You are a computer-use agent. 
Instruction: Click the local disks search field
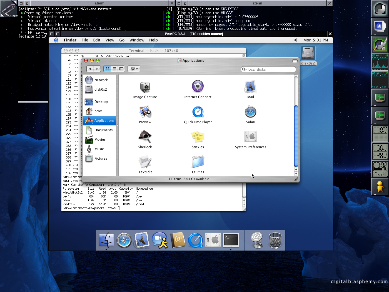pyautogui.click(x=268, y=69)
